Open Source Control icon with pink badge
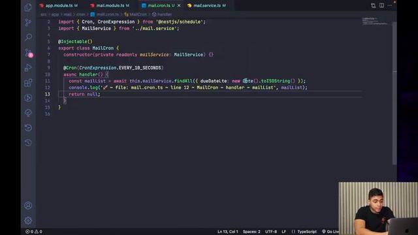 click(x=29, y=52)
